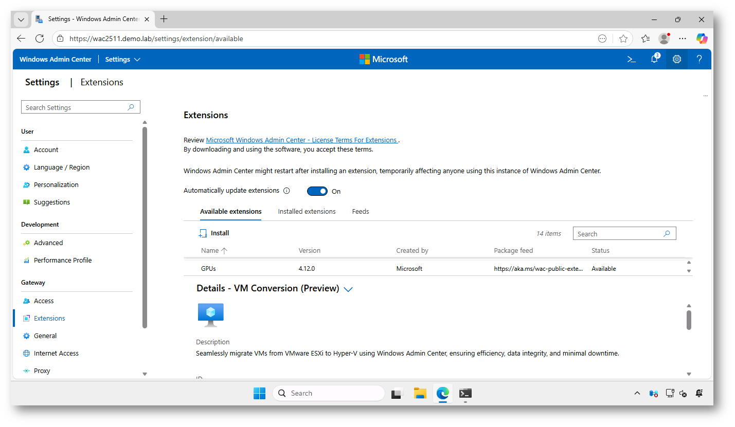Image resolution: width=735 pixels, height=427 pixels.
Task: Click the Copilot icon in browser toolbar
Action: pos(702,39)
